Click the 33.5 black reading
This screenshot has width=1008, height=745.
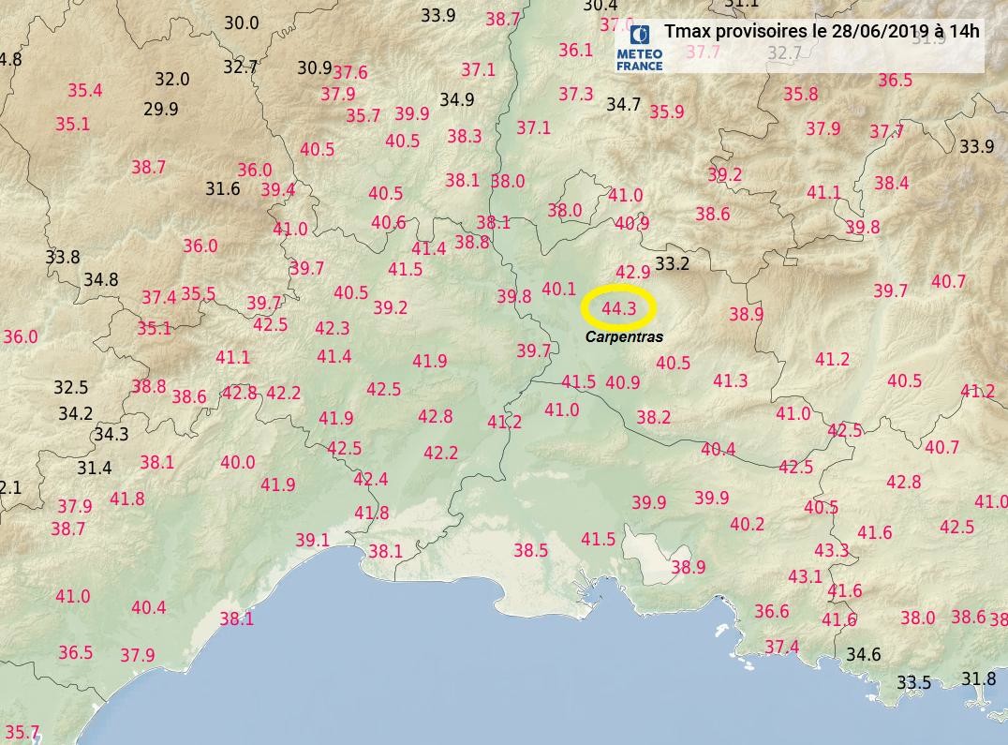tap(914, 682)
